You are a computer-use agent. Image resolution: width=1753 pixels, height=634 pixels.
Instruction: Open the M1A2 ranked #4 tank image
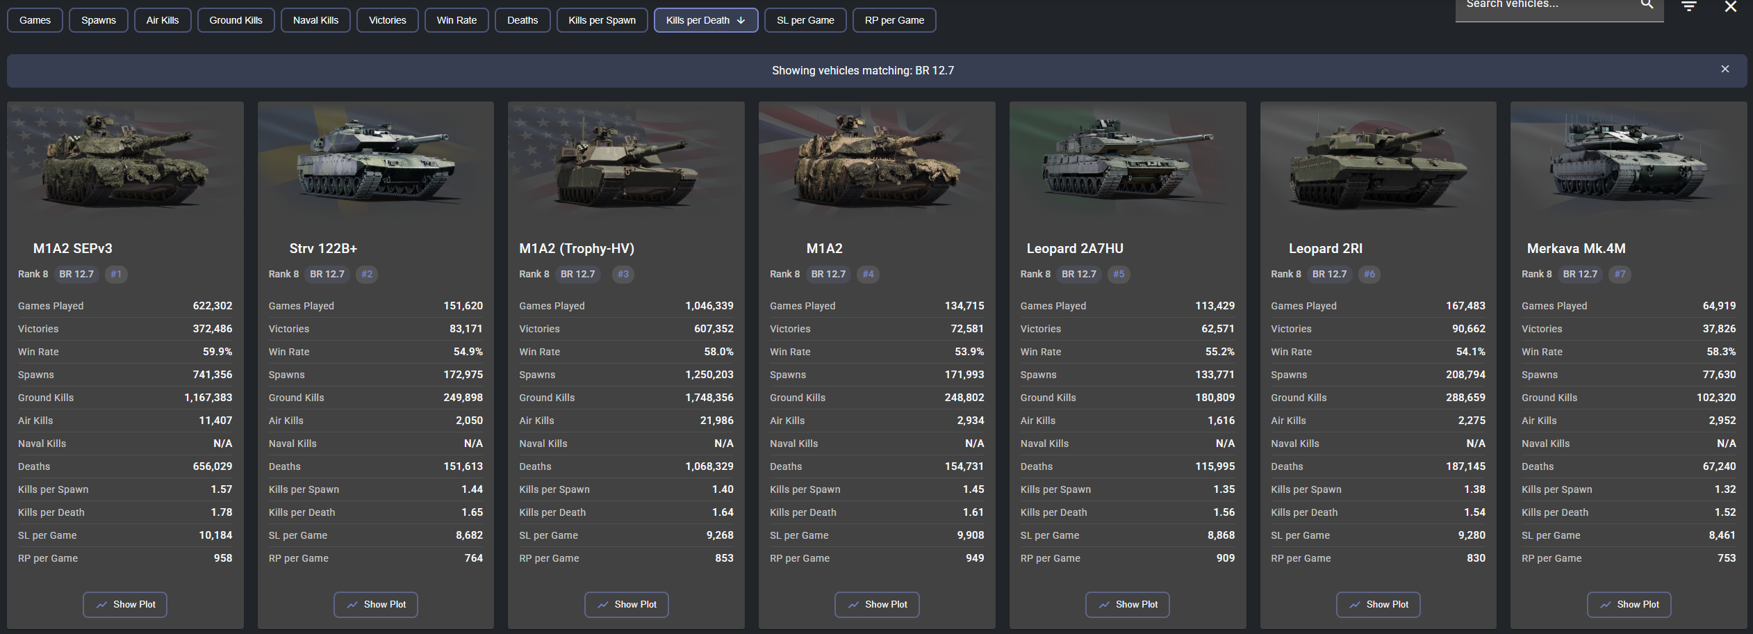(877, 162)
